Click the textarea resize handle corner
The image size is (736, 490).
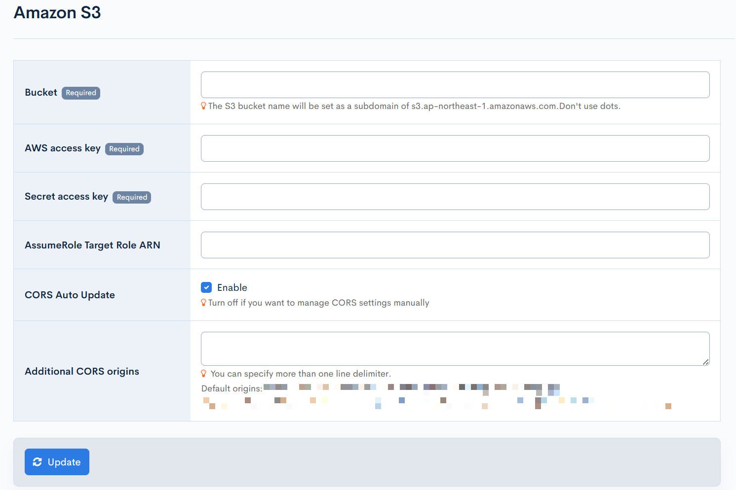click(706, 362)
